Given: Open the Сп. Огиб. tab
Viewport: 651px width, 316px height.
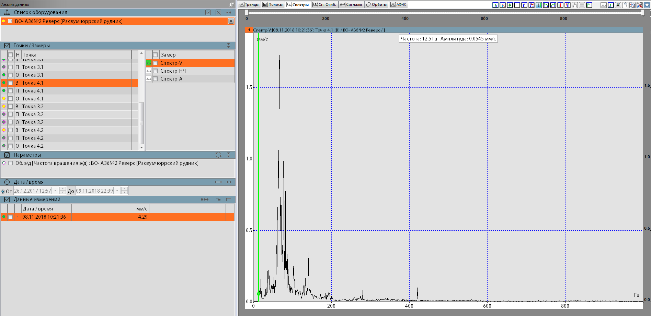Looking at the screenshot, I should click(x=324, y=4).
